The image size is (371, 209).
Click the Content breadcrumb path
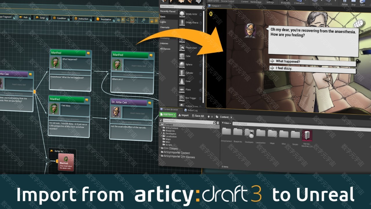(x=224, y=117)
